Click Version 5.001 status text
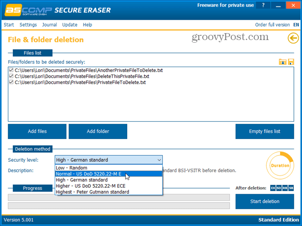Viewport: 302px width, 226px height. click(x=19, y=220)
